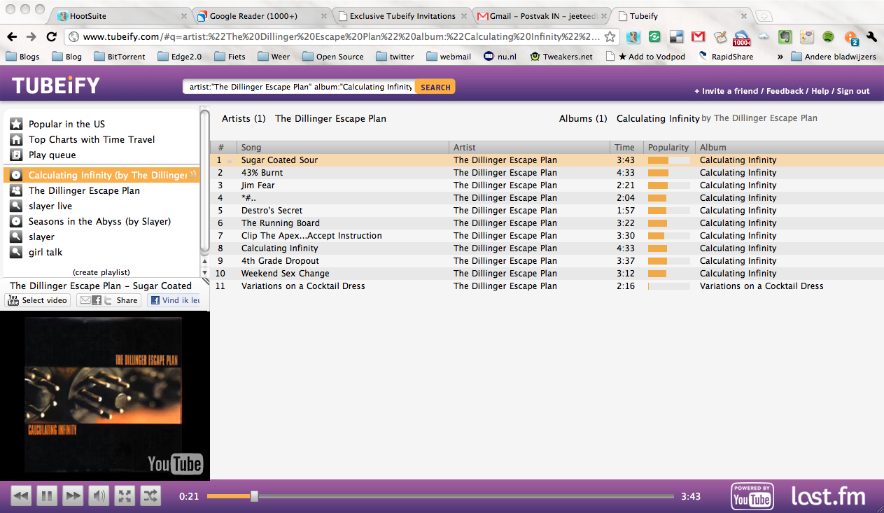Click the browser back arrow
Screen dimensions: 884x513
12,37
